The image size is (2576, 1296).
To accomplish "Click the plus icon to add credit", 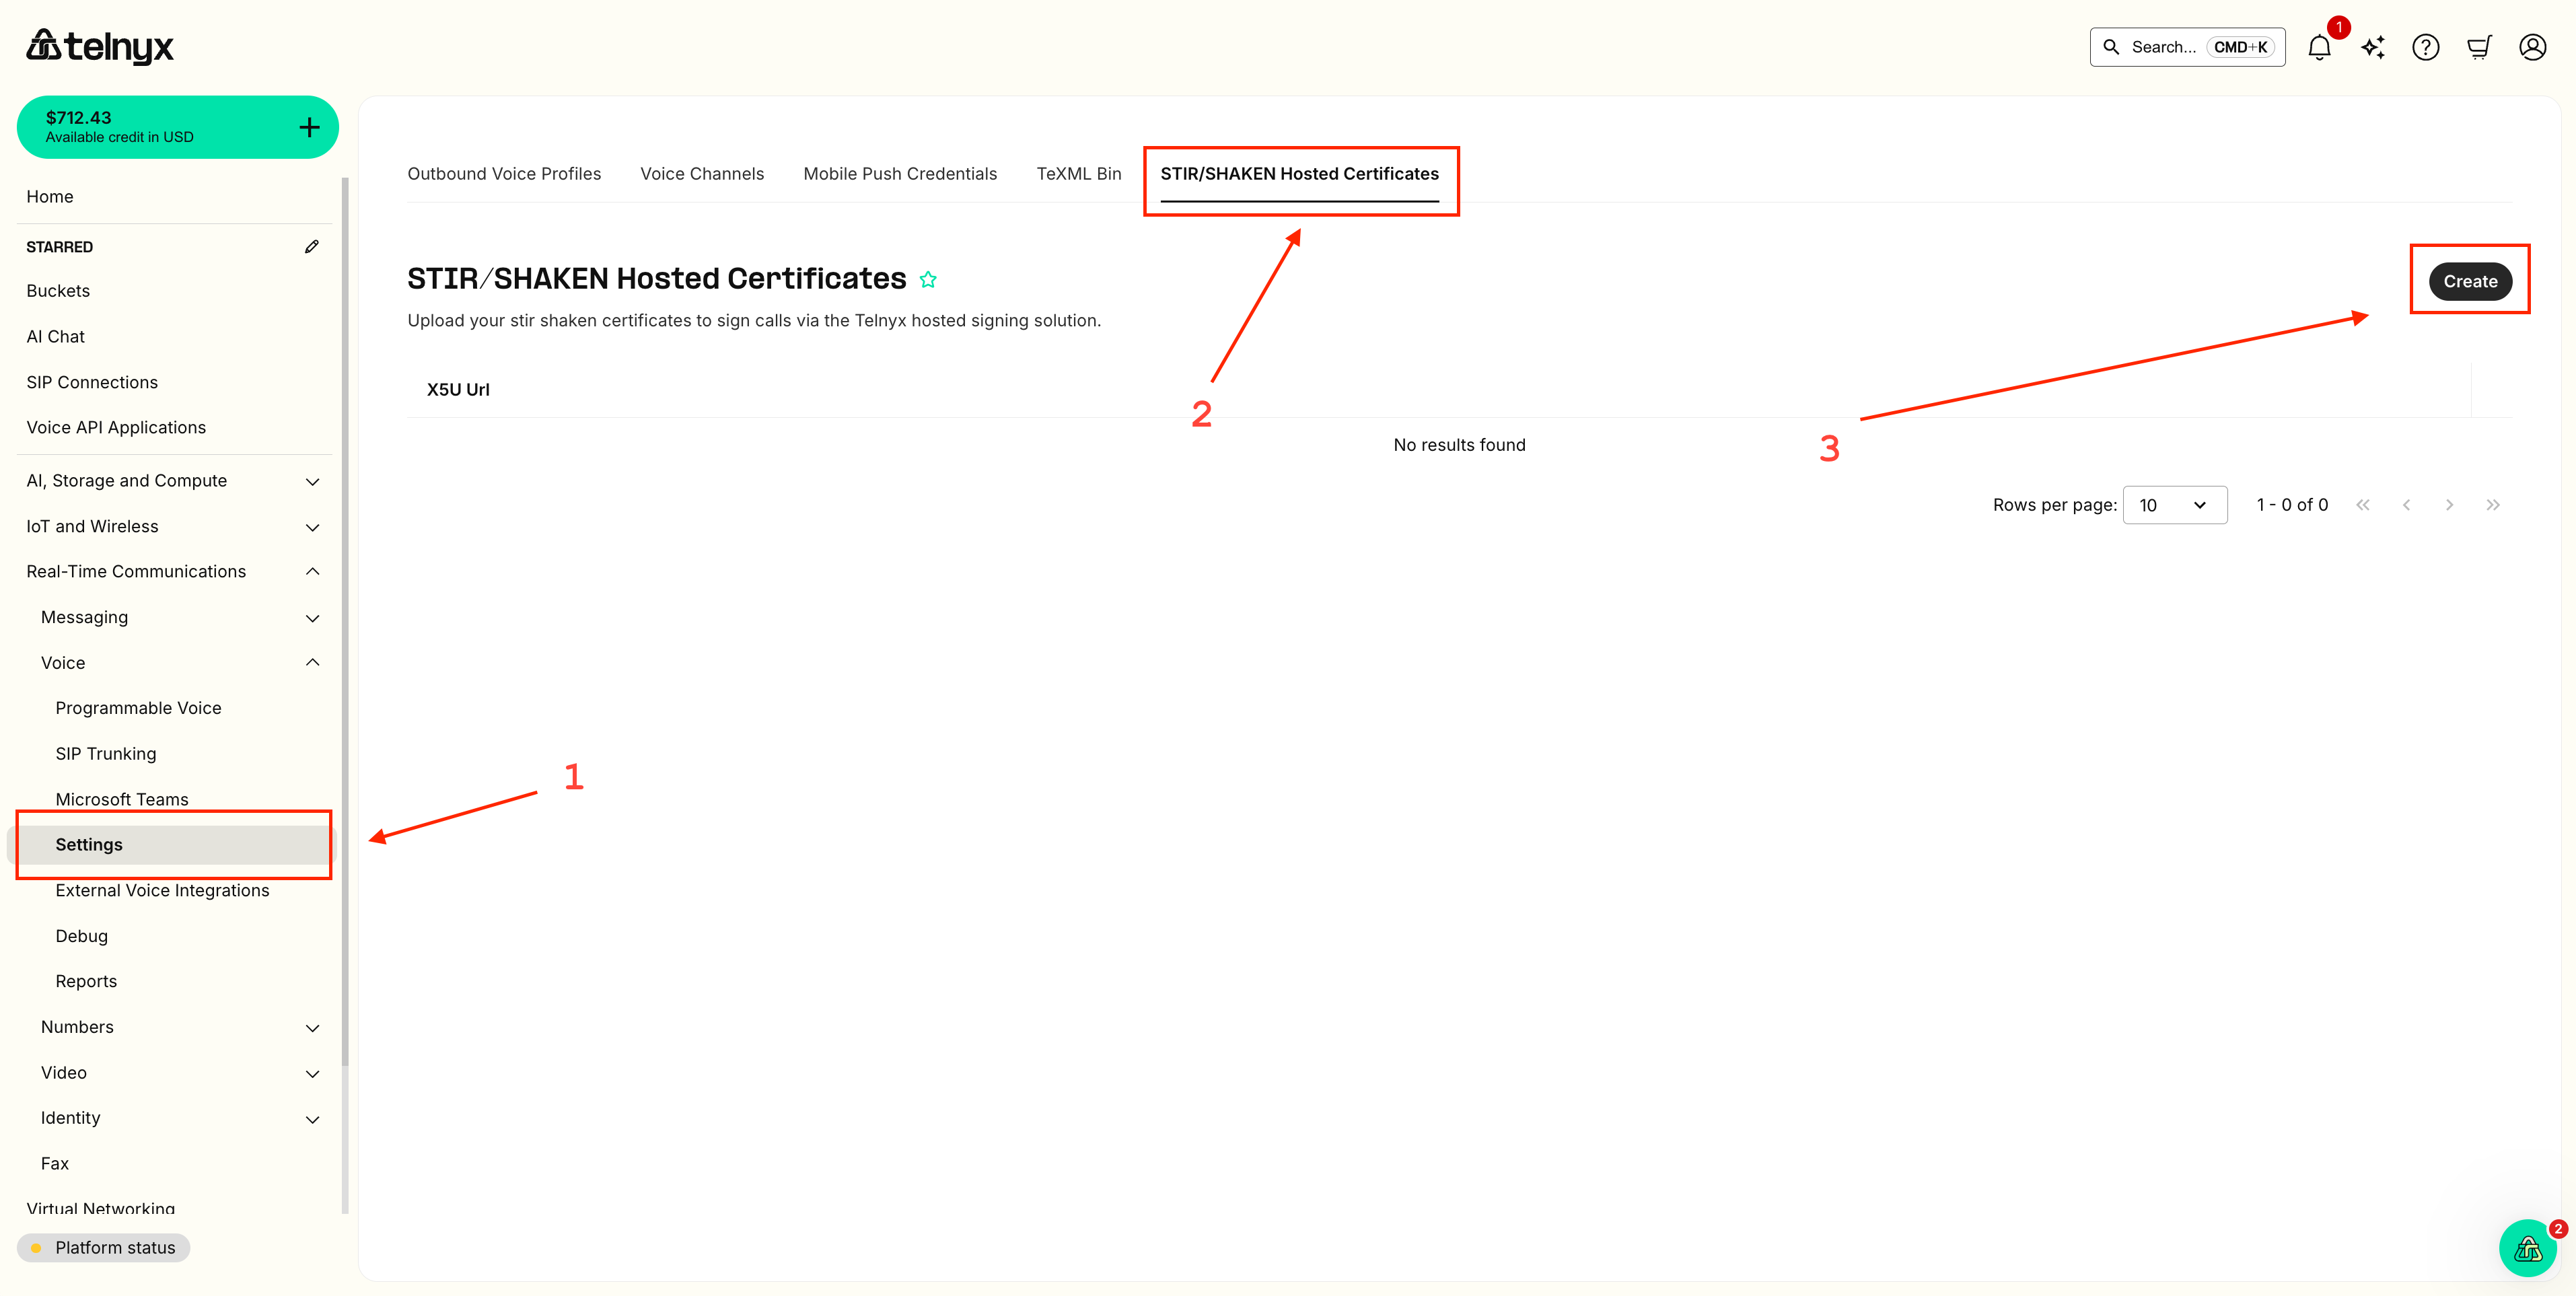I will (309, 127).
